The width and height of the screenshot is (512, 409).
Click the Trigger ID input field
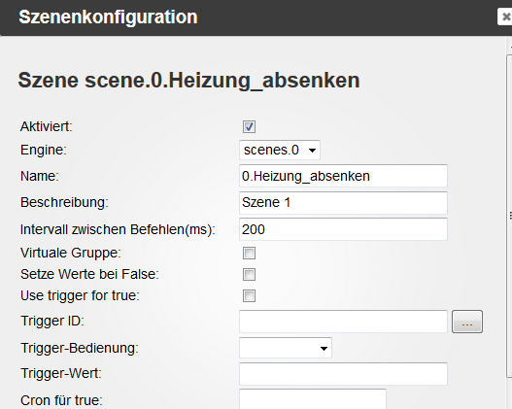pos(343,322)
